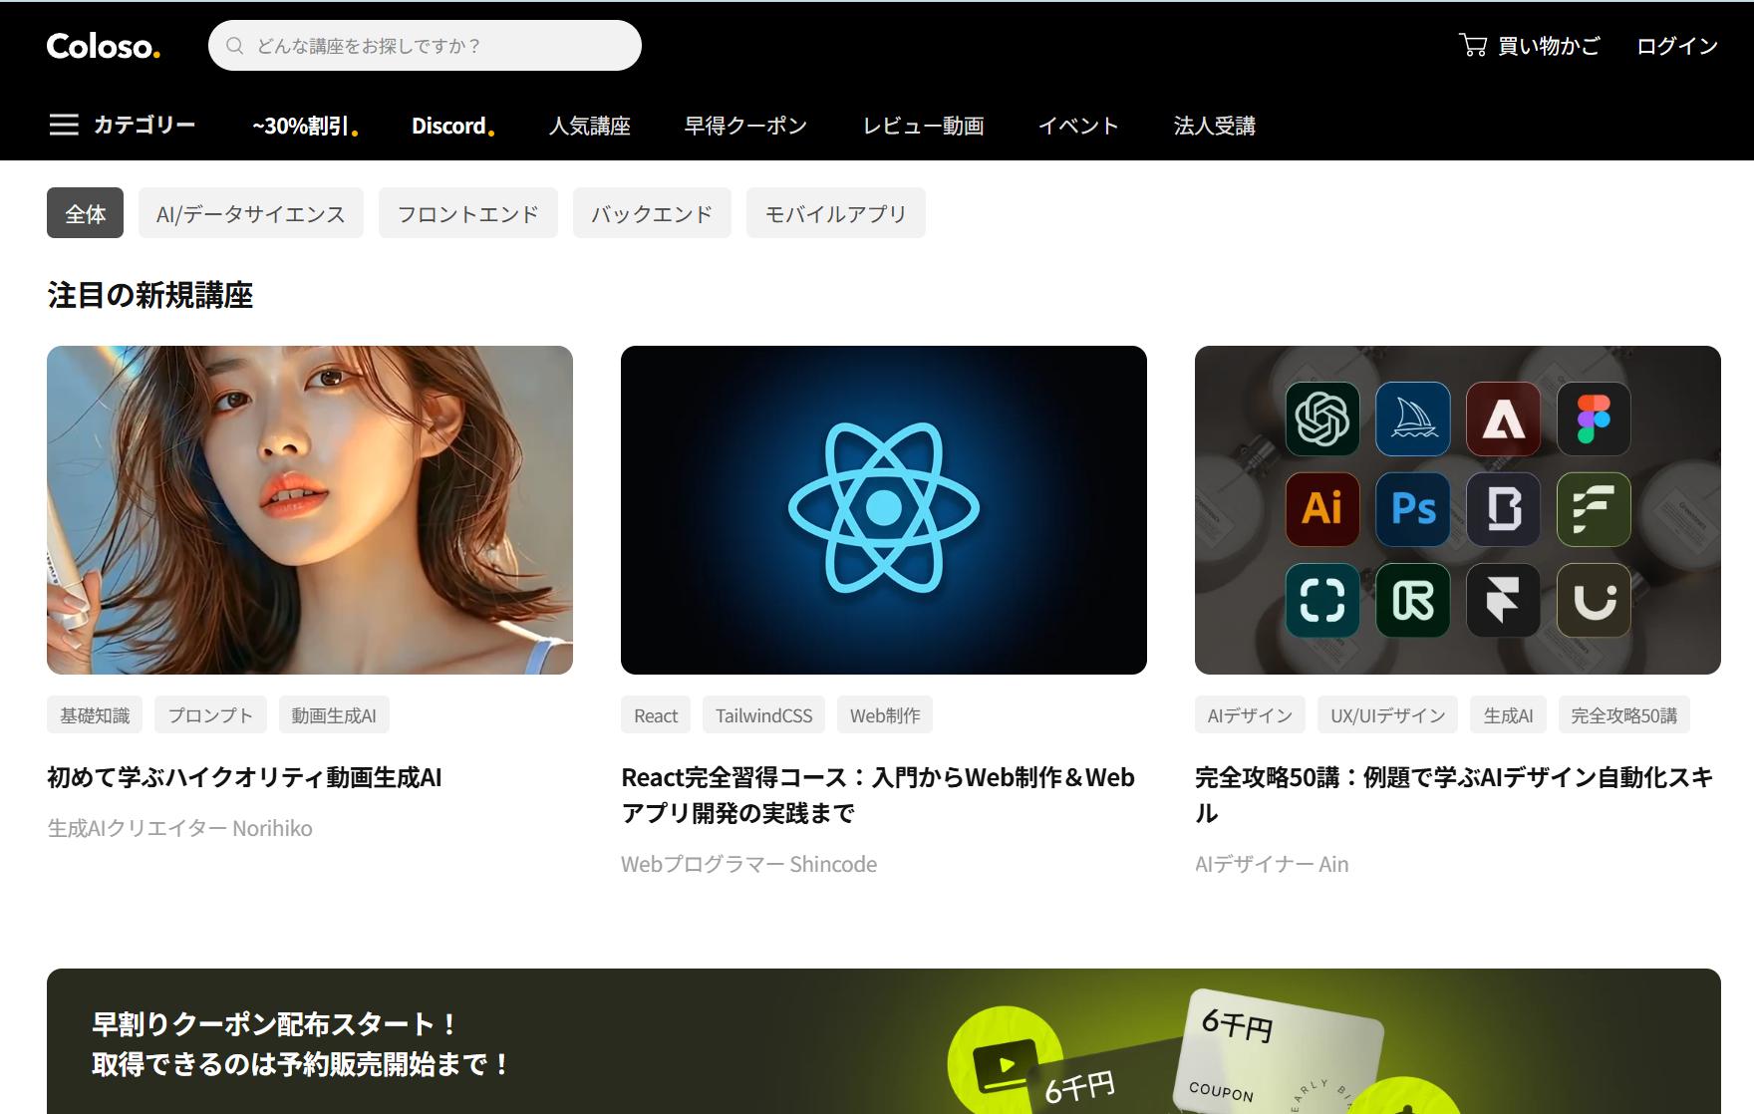
Task: Click instructor 生成AIクリエイター Norihiko
Action: [x=179, y=828]
